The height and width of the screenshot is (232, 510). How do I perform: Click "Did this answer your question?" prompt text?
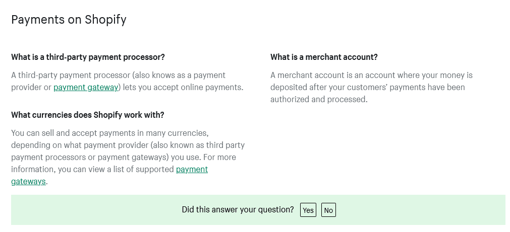[238, 210]
